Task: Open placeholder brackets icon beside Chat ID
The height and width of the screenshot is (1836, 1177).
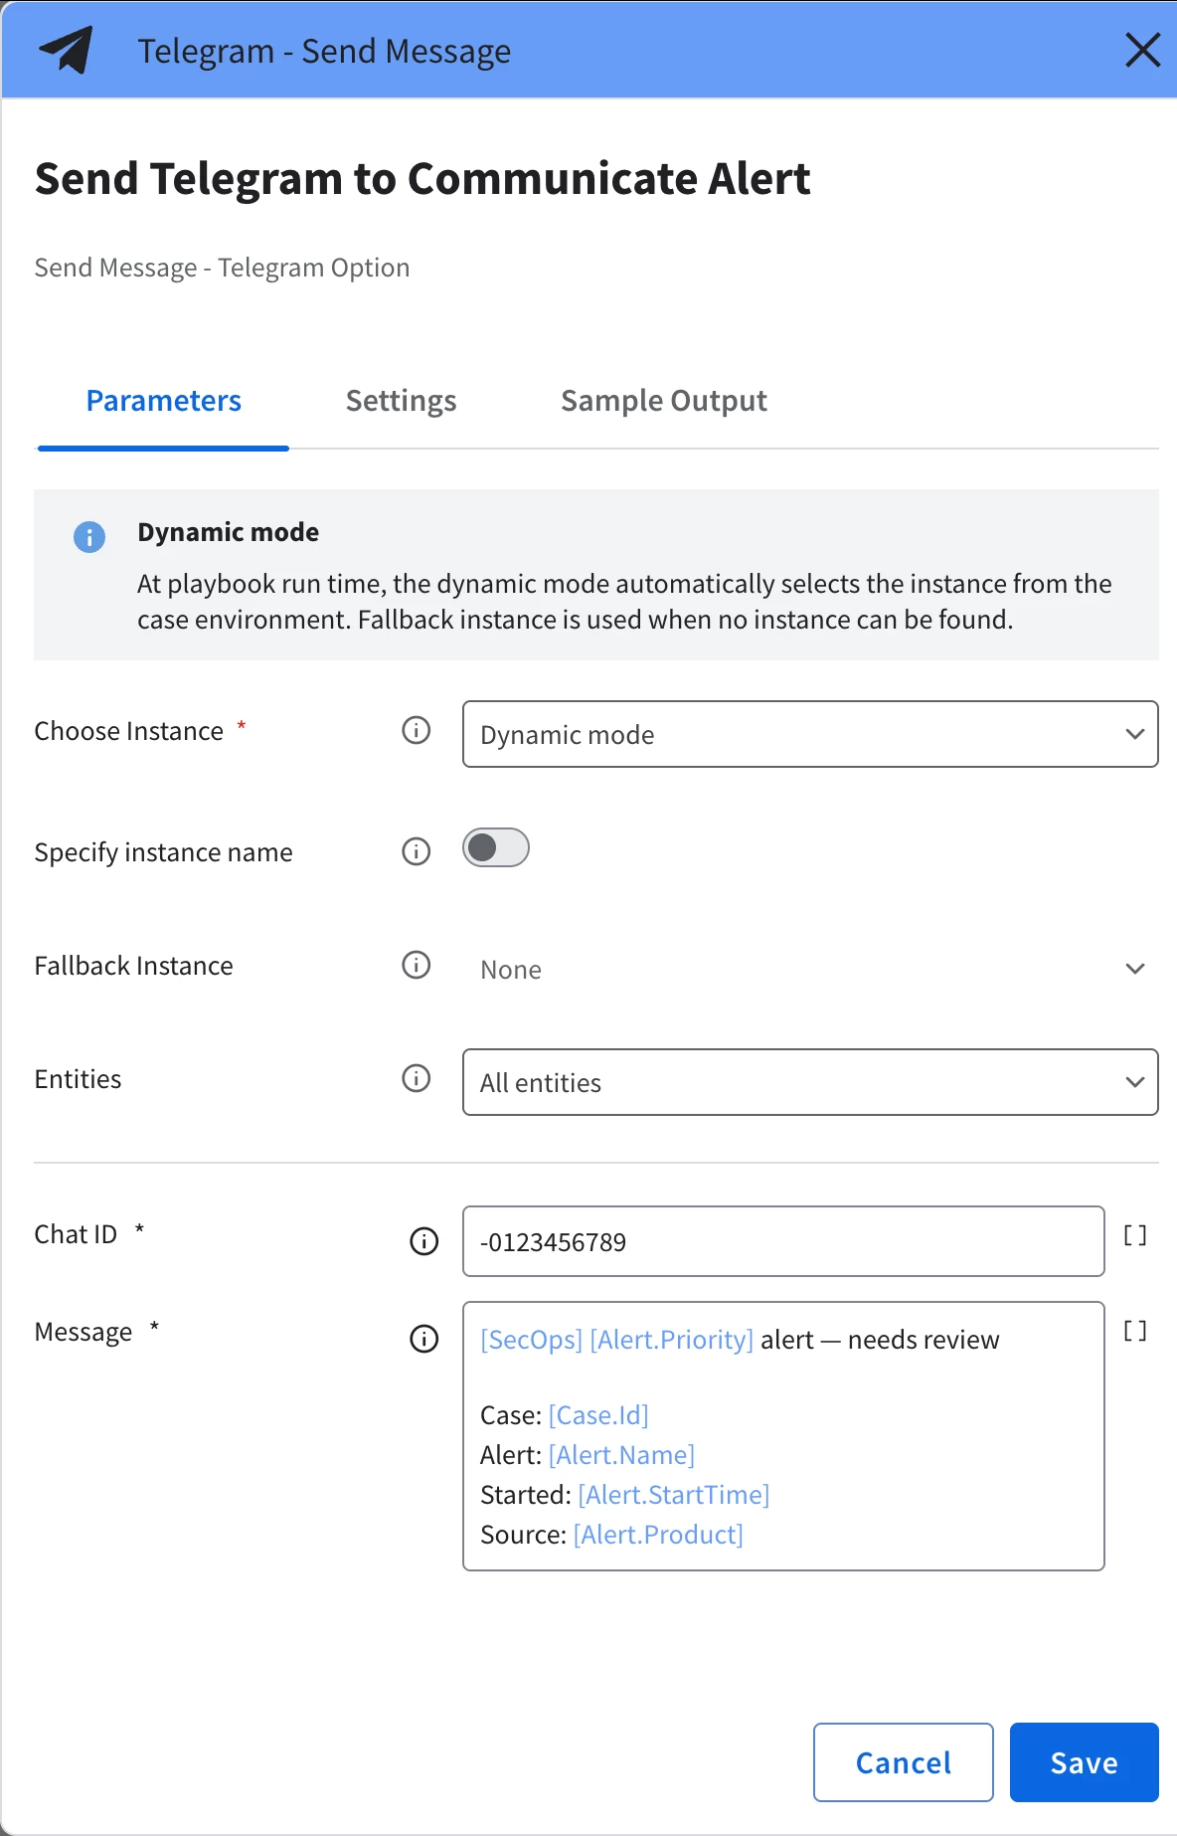Action: point(1135,1235)
